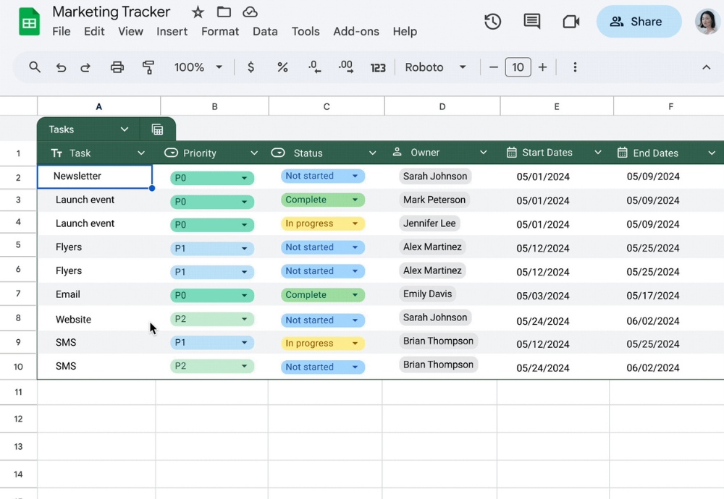Open more number formats 123

pyautogui.click(x=378, y=68)
